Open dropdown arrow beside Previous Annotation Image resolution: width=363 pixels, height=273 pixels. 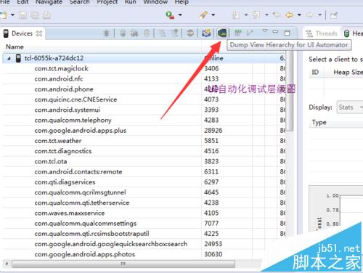coord(266,15)
